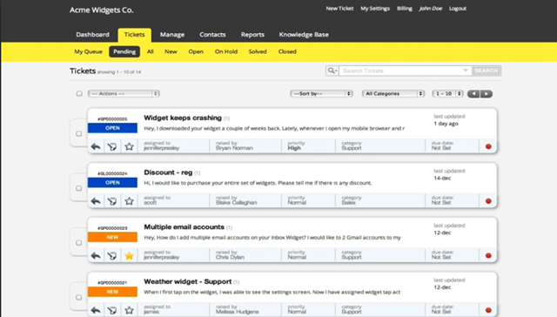Click the High priority value
This screenshot has height=317, width=557.
tap(294, 148)
